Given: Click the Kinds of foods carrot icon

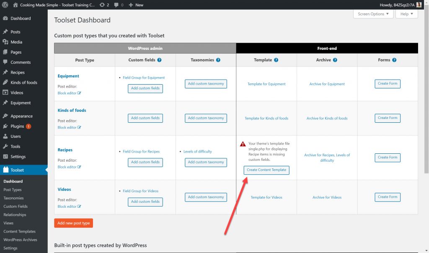Looking at the screenshot, I should pos(5,83).
